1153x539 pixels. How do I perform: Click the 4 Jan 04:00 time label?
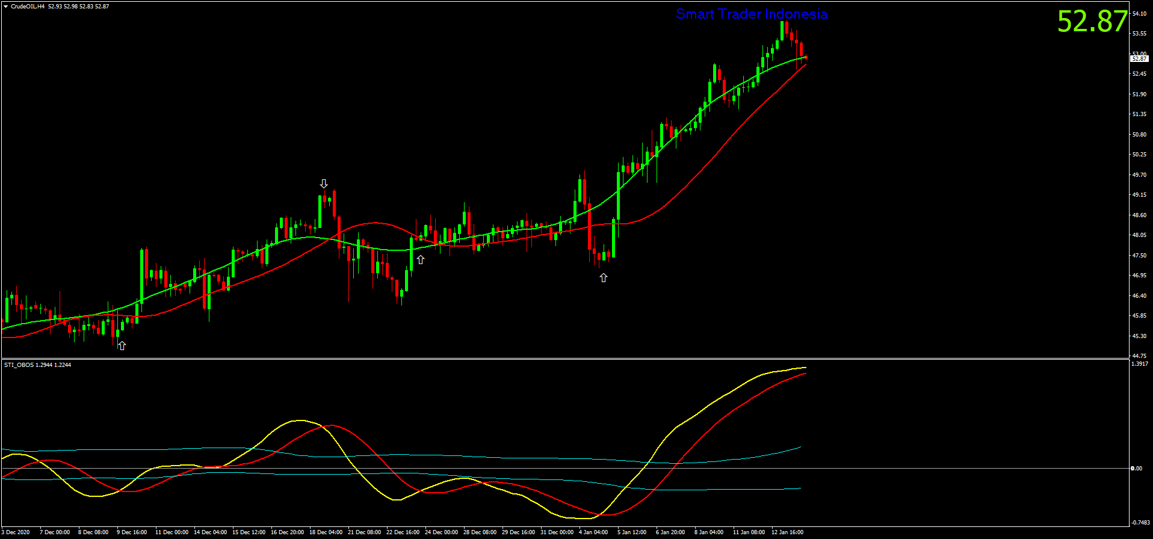tap(593, 532)
